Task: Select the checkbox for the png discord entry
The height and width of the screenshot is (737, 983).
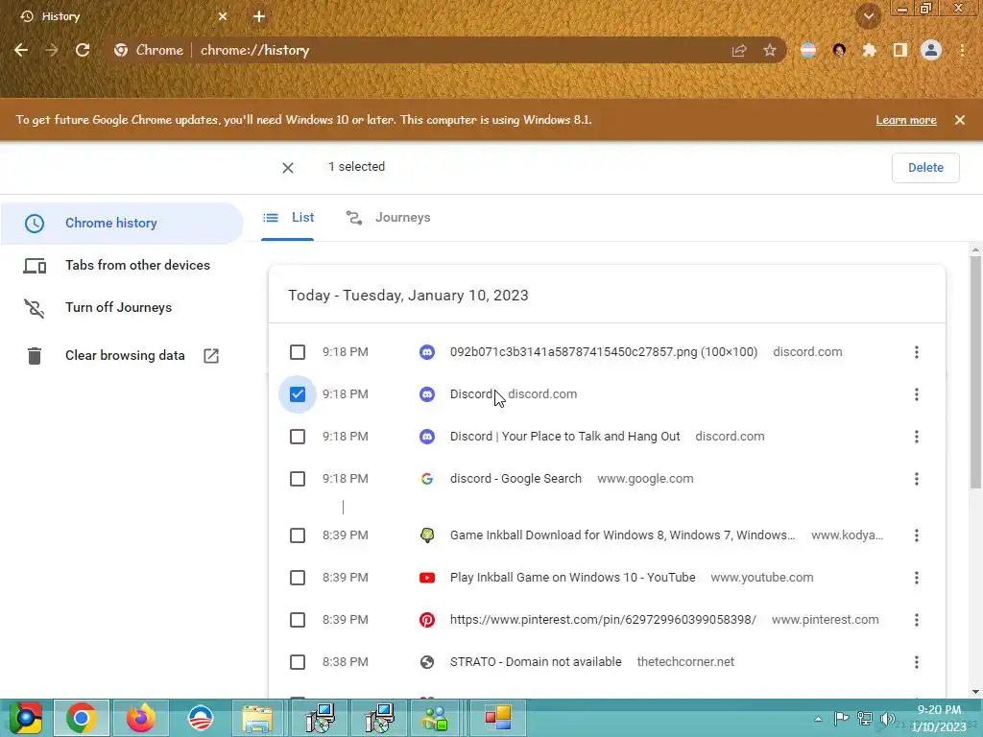Action: pyautogui.click(x=298, y=352)
